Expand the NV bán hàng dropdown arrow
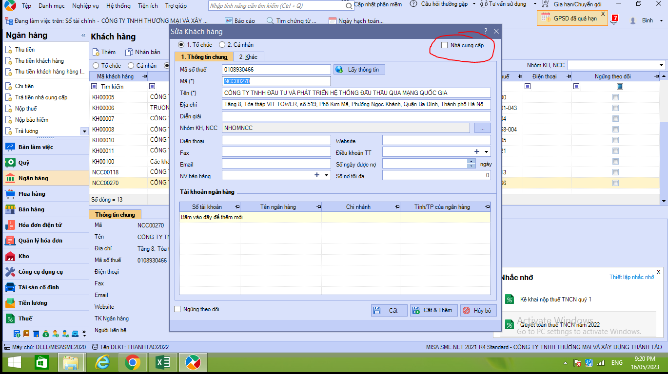The width and height of the screenshot is (668, 374). [x=327, y=175]
